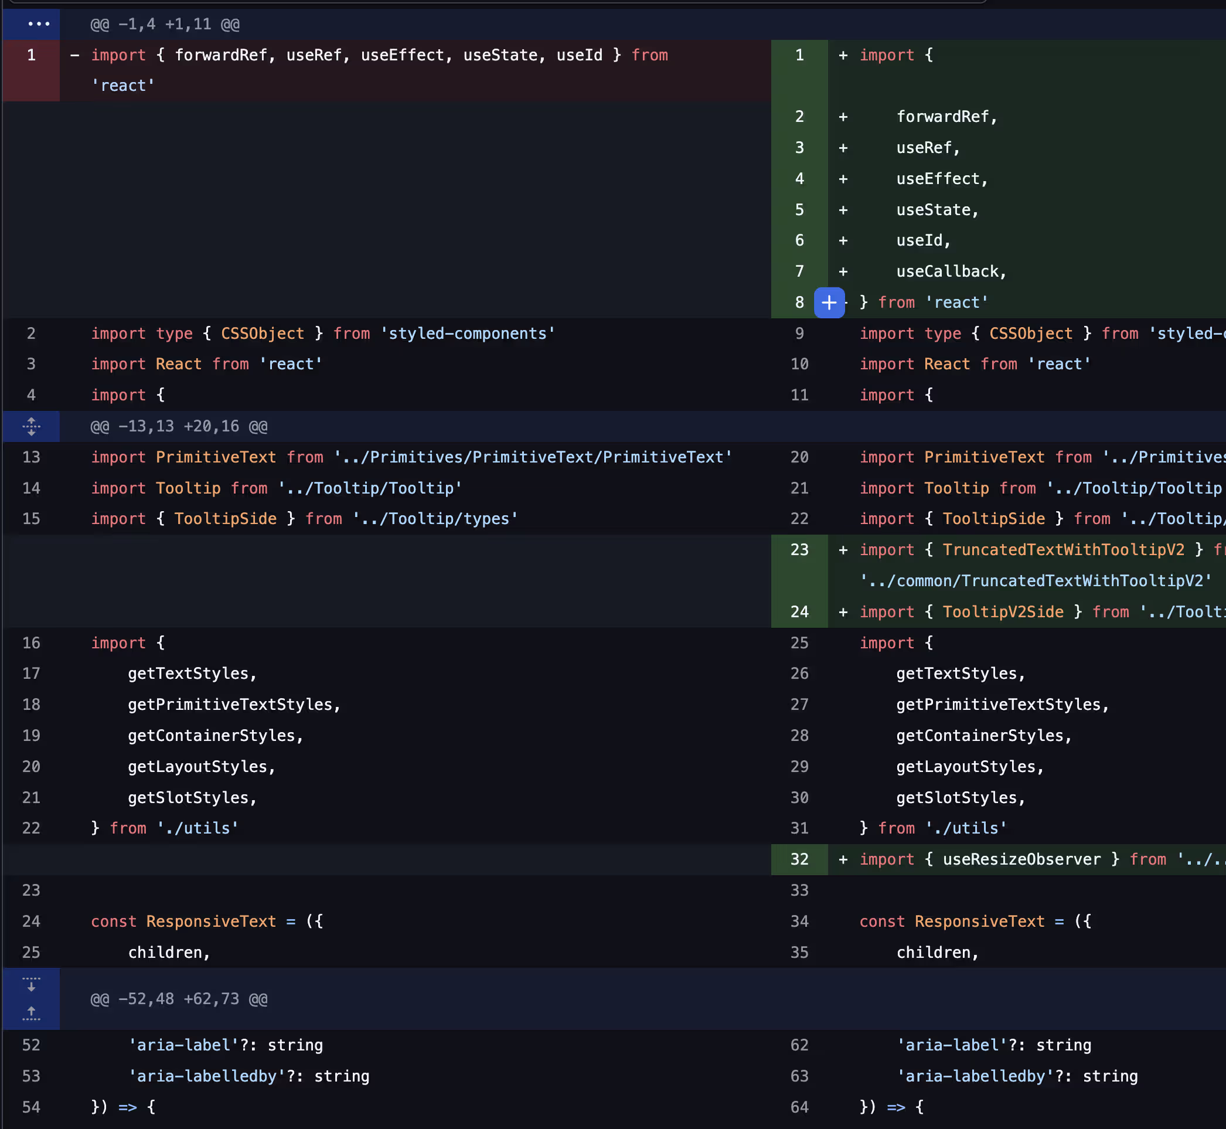Click getSlotStyles on right line 30
The image size is (1226, 1129).
click(x=956, y=797)
